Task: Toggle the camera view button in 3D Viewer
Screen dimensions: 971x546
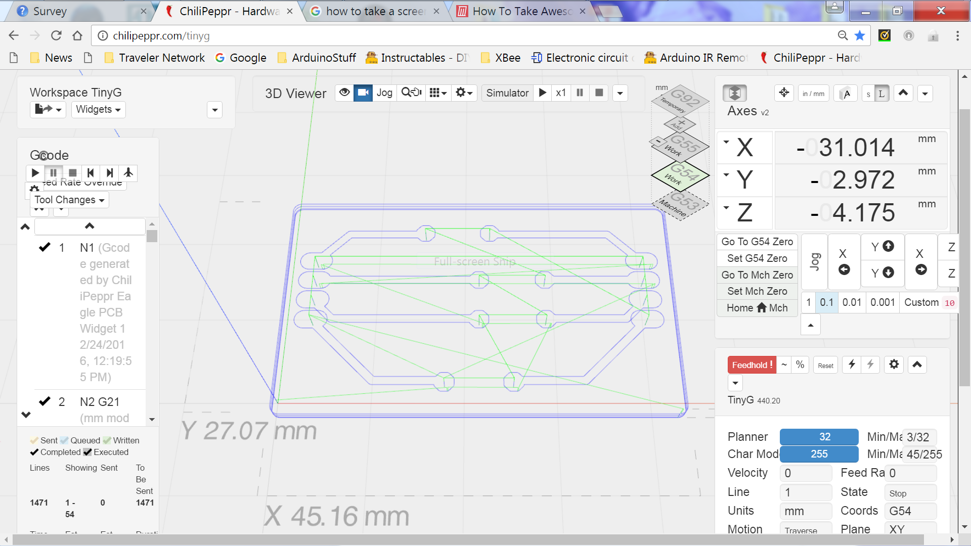Action: pyautogui.click(x=363, y=93)
